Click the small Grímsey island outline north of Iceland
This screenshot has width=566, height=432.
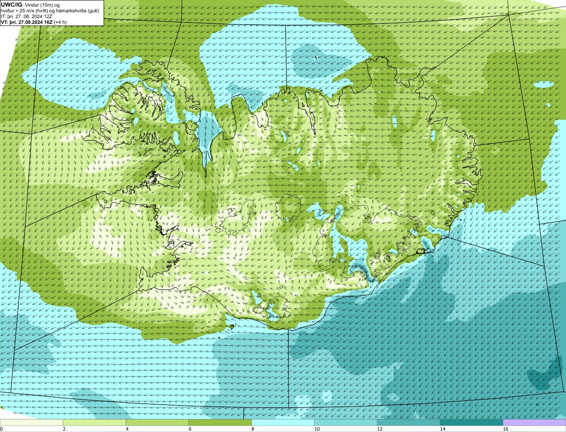pos(316,57)
